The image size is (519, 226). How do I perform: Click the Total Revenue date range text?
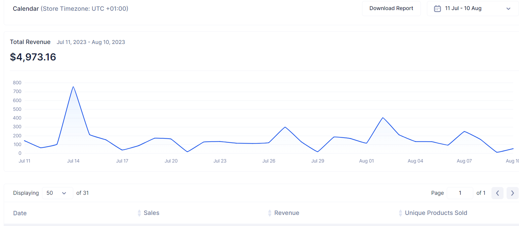coord(91,42)
